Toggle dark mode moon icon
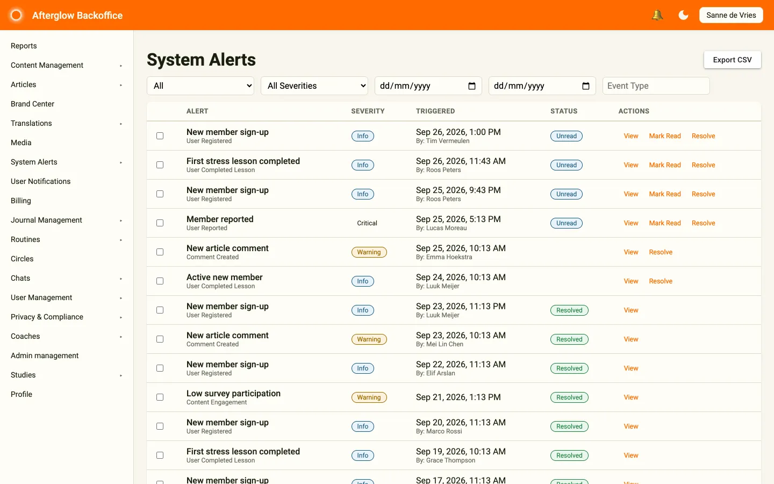Viewport: 774px width, 484px height. [683, 15]
